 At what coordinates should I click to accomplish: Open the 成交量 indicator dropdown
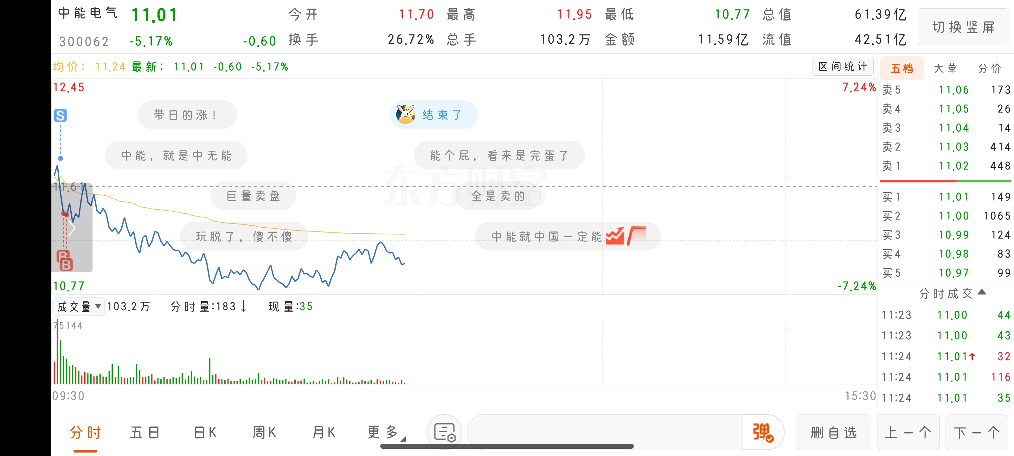(x=78, y=307)
